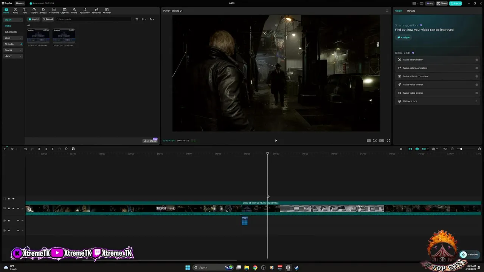This screenshot has height=272, width=484.
Task: Open the Templates panel
Action: 96,11
